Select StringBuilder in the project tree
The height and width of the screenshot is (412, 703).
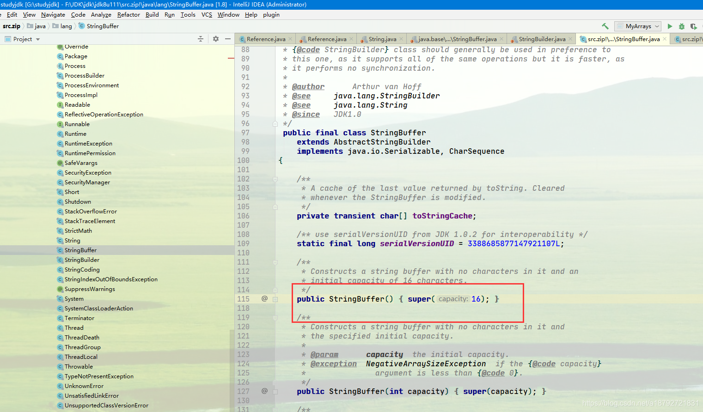click(x=82, y=260)
